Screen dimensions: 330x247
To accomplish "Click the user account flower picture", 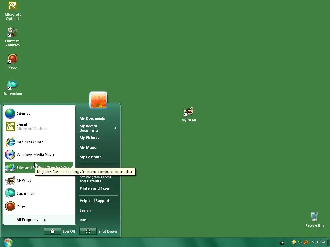I will pyautogui.click(x=98, y=100).
